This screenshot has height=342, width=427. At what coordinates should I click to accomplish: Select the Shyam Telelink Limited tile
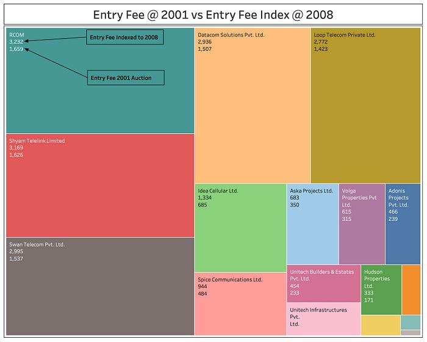(100, 185)
